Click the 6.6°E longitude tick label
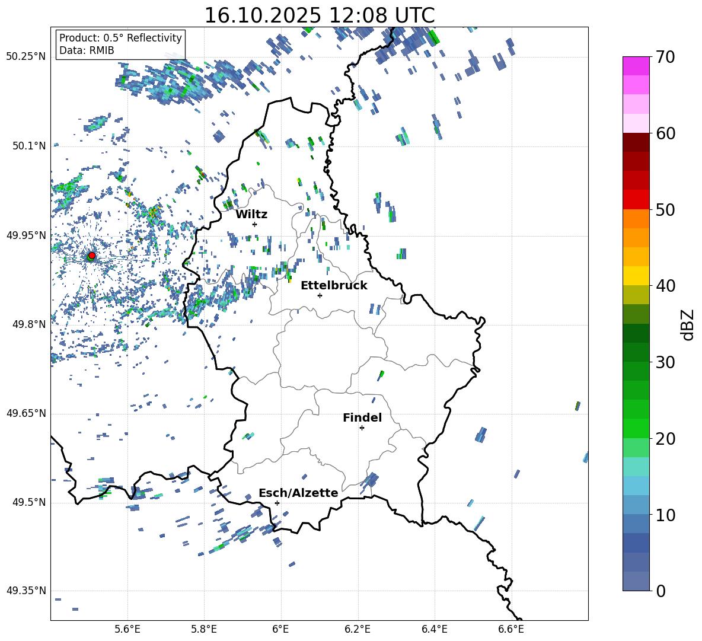702x641 pixels. click(511, 628)
